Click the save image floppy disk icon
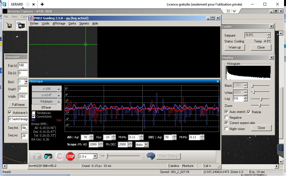The height and width of the screenshot is (176, 286). 9,26
